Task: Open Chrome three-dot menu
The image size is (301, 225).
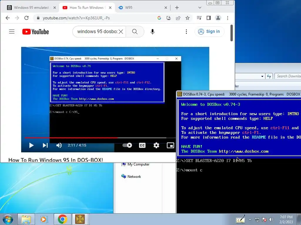Action: 228,18
